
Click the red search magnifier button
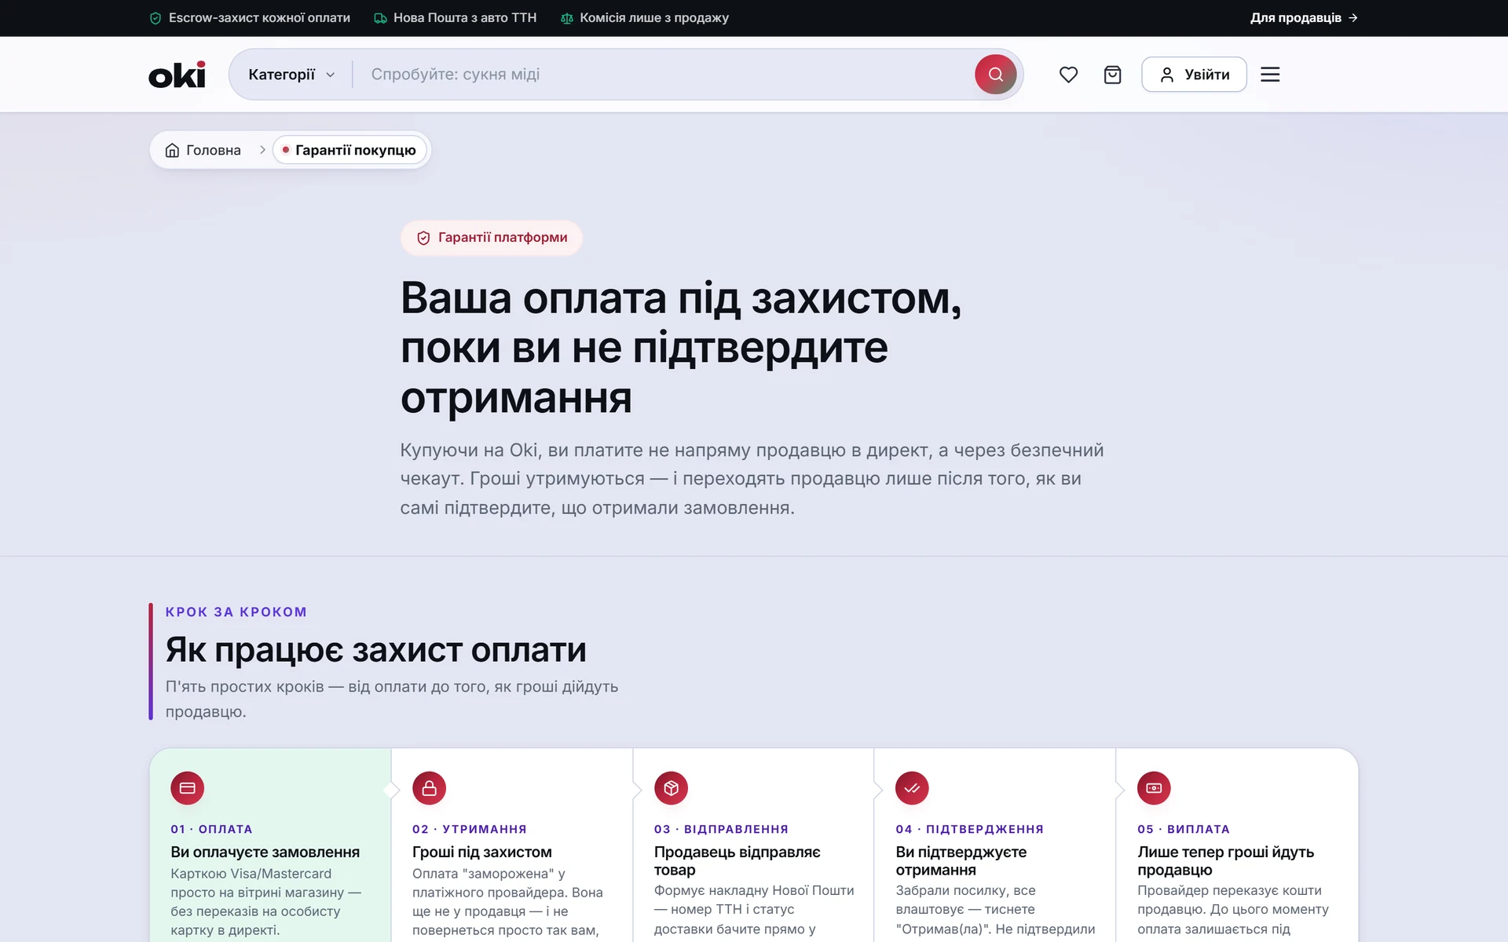[x=995, y=75]
